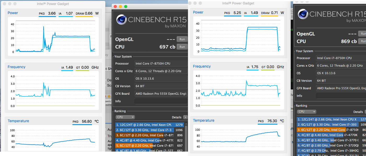The width and height of the screenshot is (366, 156).
Task: Click DRAM power value 0.71
Action: [x=274, y=13]
